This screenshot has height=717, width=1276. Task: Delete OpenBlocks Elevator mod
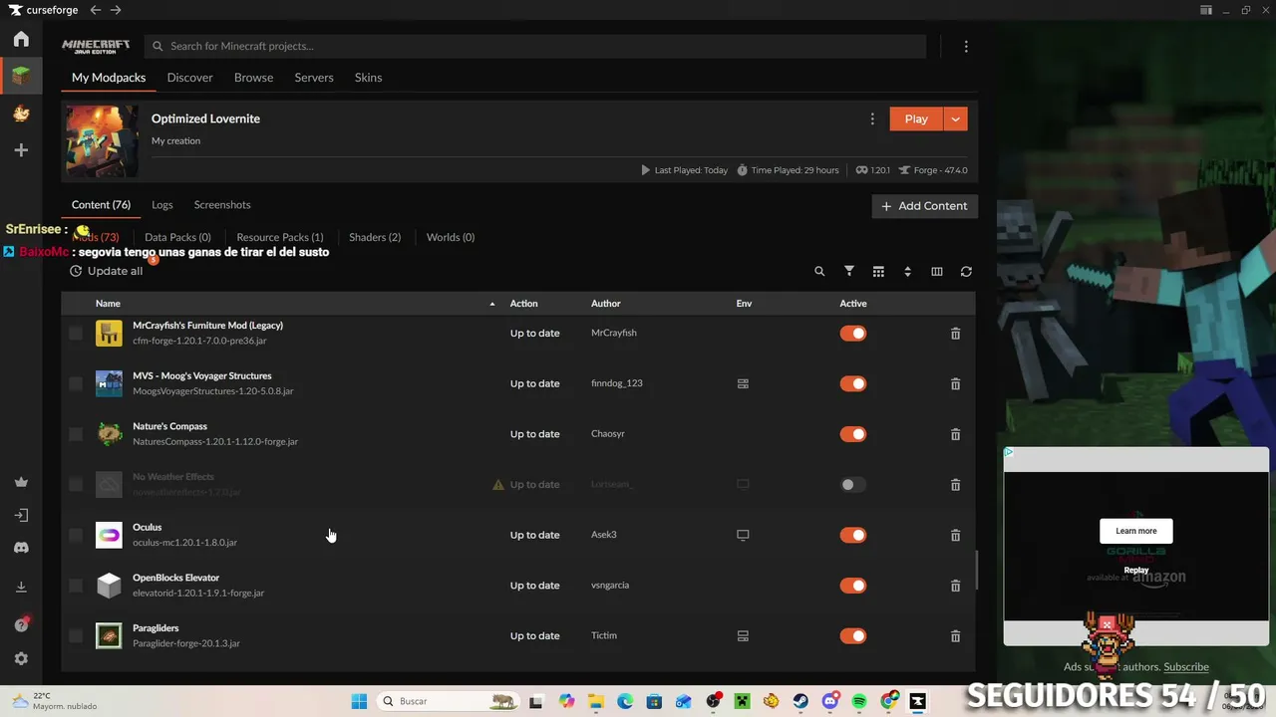tap(955, 586)
